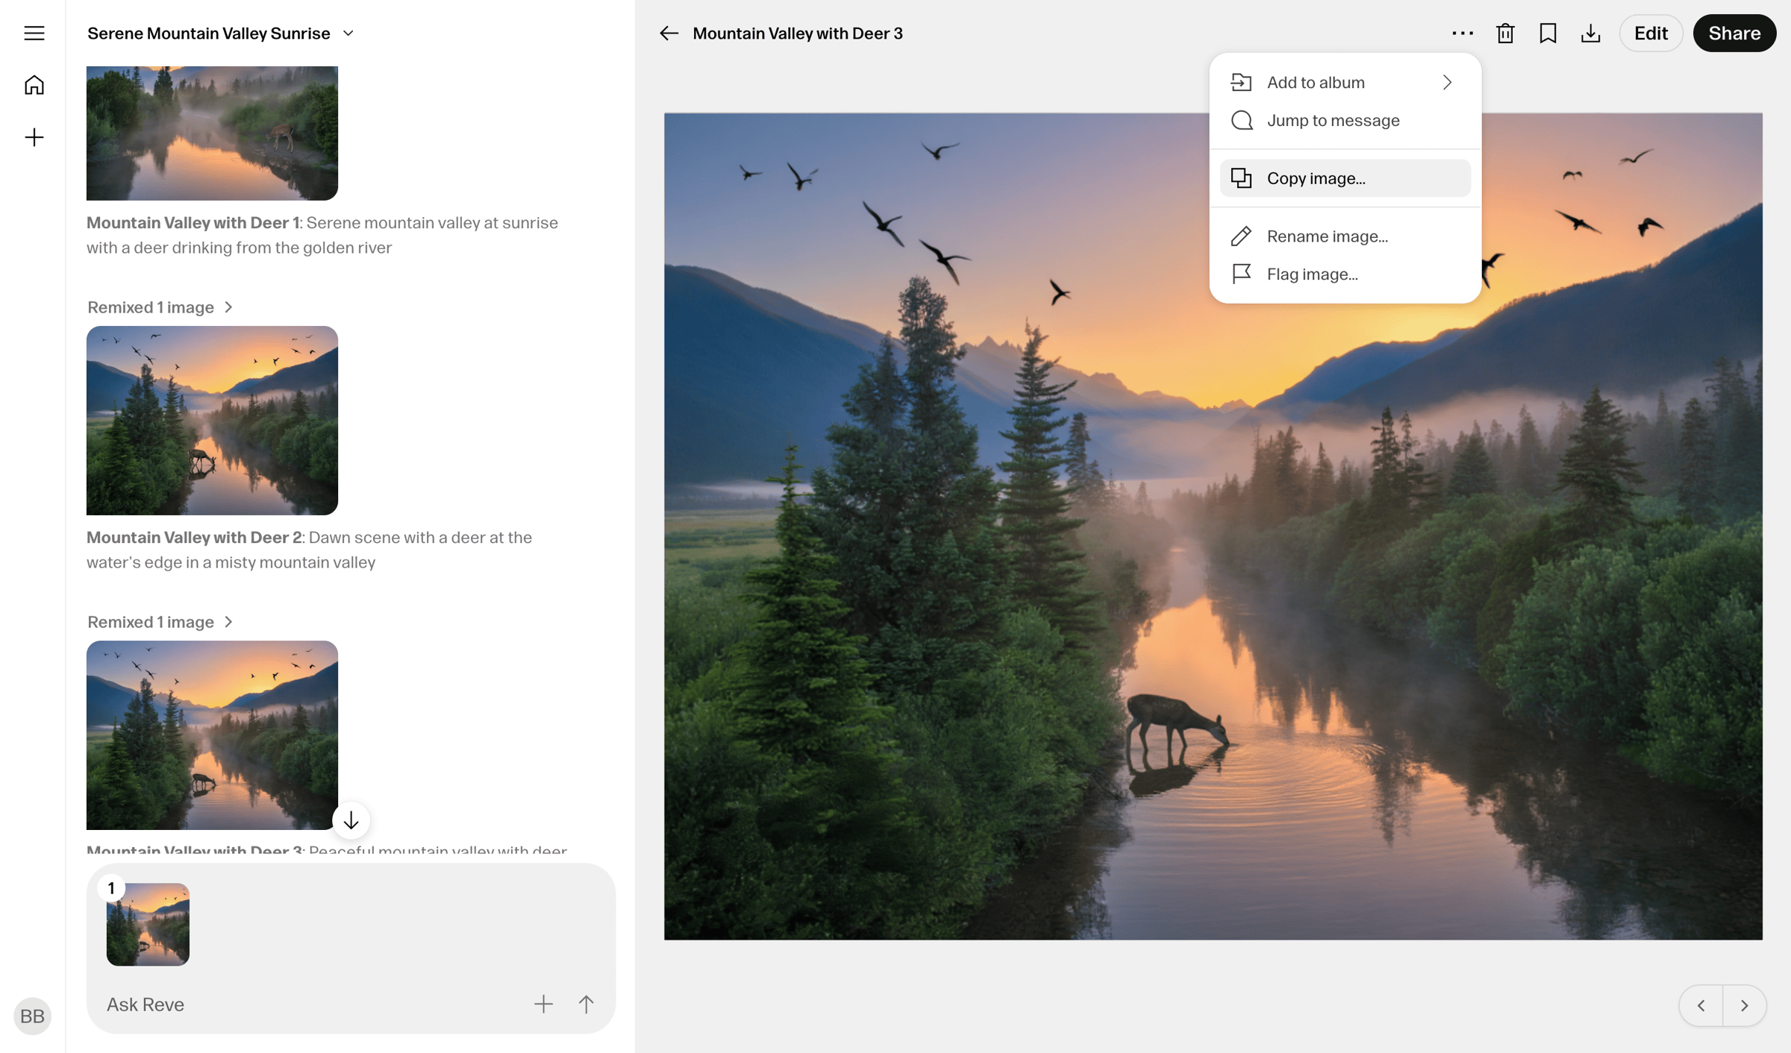Go back using the left arrow
The image size is (1791, 1053).
pos(669,34)
